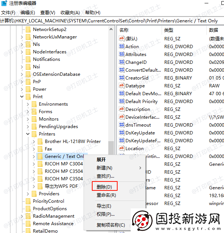The height and width of the screenshot is (233, 224).
Task: Click the NetworkSetup2 folder icon
Action: click(x=28, y=29)
